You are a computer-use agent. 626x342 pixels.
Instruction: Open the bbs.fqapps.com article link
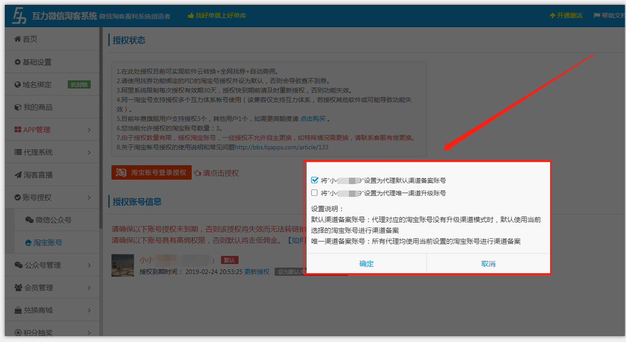(x=281, y=147)
